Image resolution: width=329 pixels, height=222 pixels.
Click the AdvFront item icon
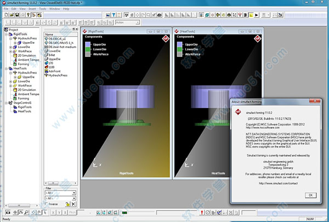pos(45,70)
